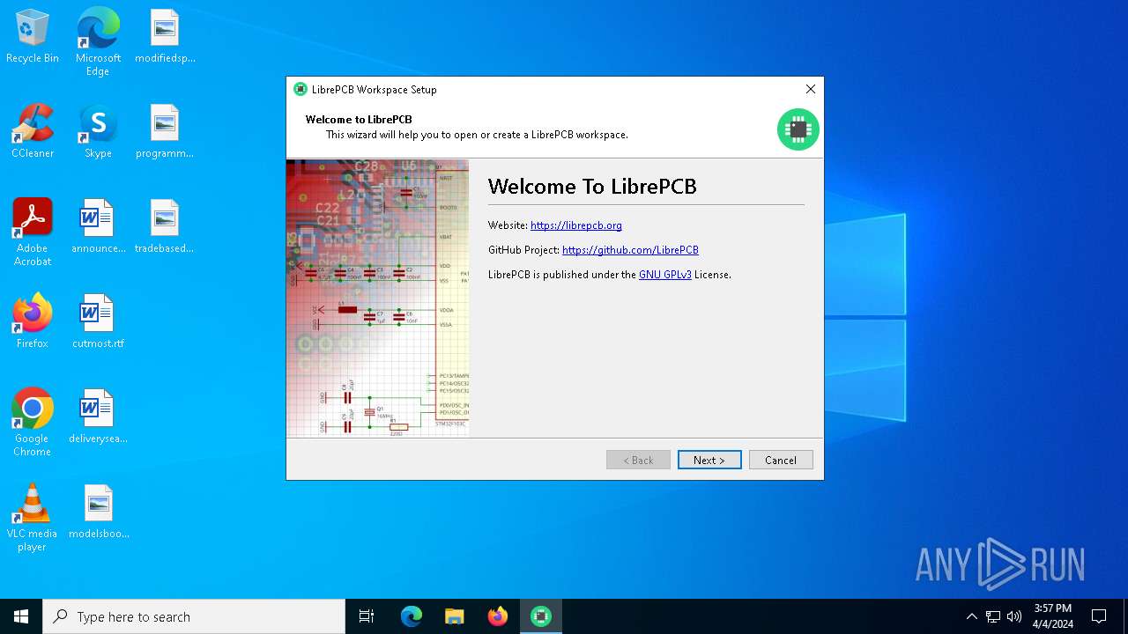Select the modelsboo... image file icon

point(98,512)
